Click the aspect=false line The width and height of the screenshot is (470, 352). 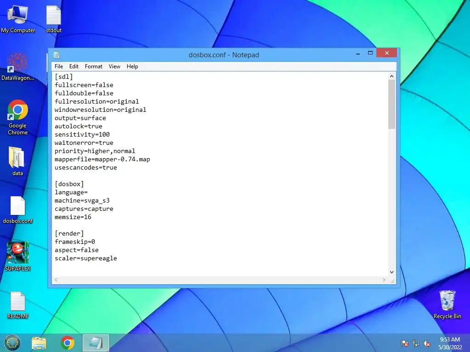(x=77, y=250)
